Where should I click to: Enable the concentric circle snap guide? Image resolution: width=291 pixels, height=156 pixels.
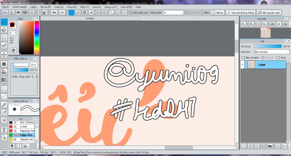pos(105,12)
